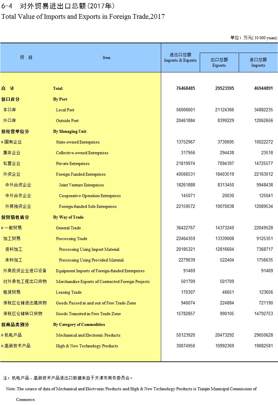Click 'Joint Venture Enterprises' label
Viewport: 278px width, 405px height.
[x=81, y=185]
